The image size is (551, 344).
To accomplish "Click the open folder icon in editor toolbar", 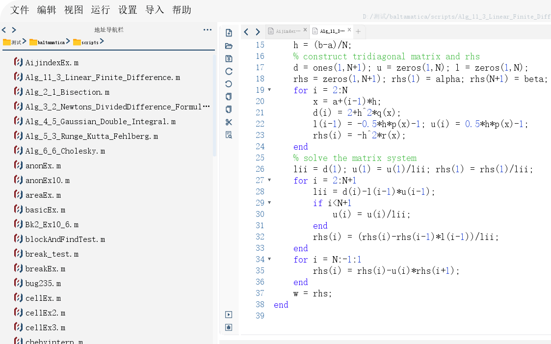I will (x=229, y=46).
